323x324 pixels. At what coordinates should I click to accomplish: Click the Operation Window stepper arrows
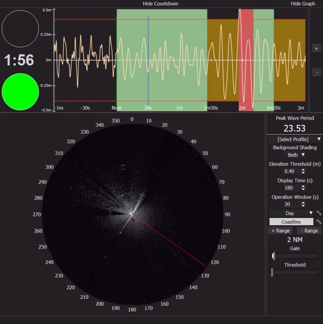[x=303, y=204]
